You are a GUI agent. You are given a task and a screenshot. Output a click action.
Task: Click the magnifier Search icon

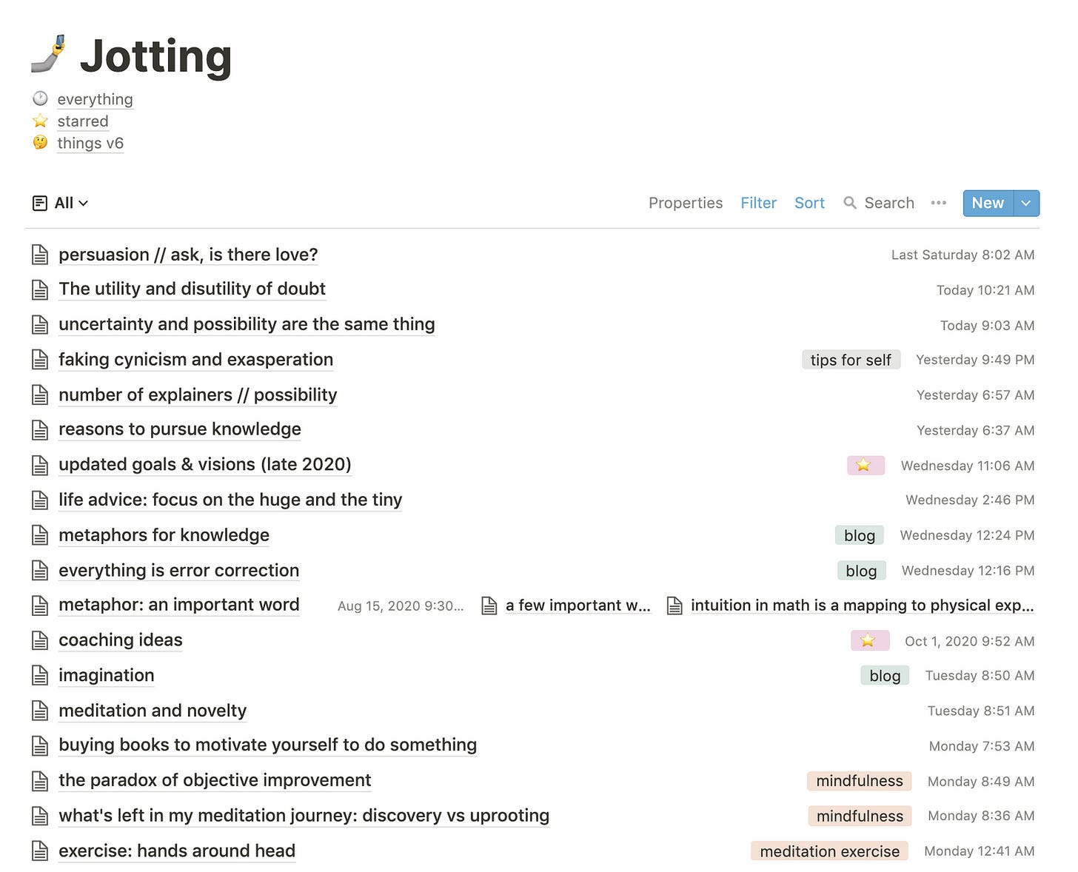pyautogui.click(x=850, y=203)
